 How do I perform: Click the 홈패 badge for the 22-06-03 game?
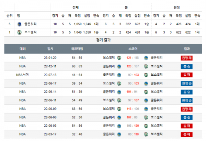tap(187, 126)
